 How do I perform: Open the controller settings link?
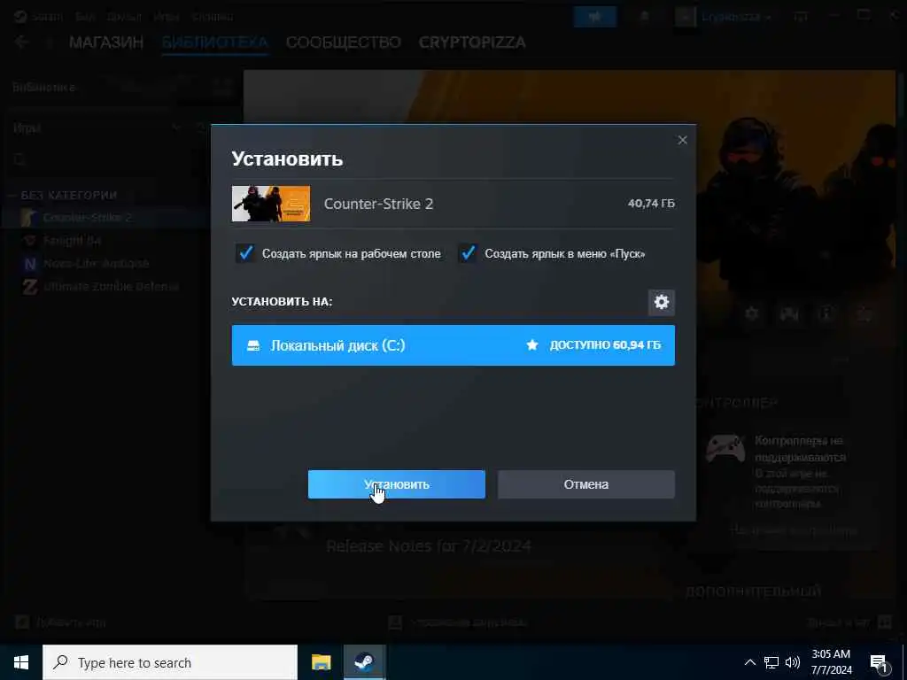(794, 529)
